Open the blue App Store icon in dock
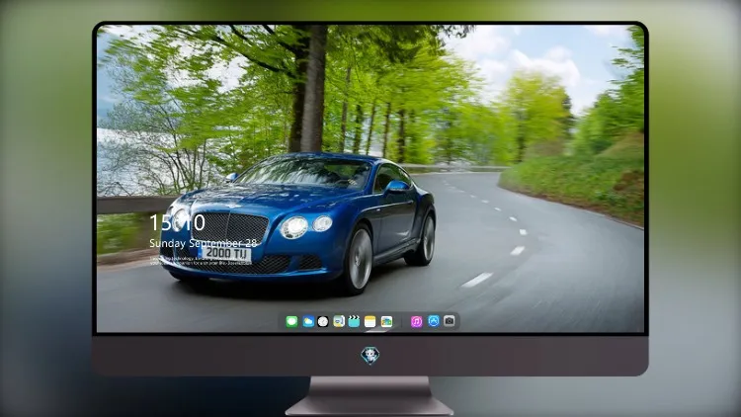The width and height of the screenshot is (741, 417). [x=434, y=321]
